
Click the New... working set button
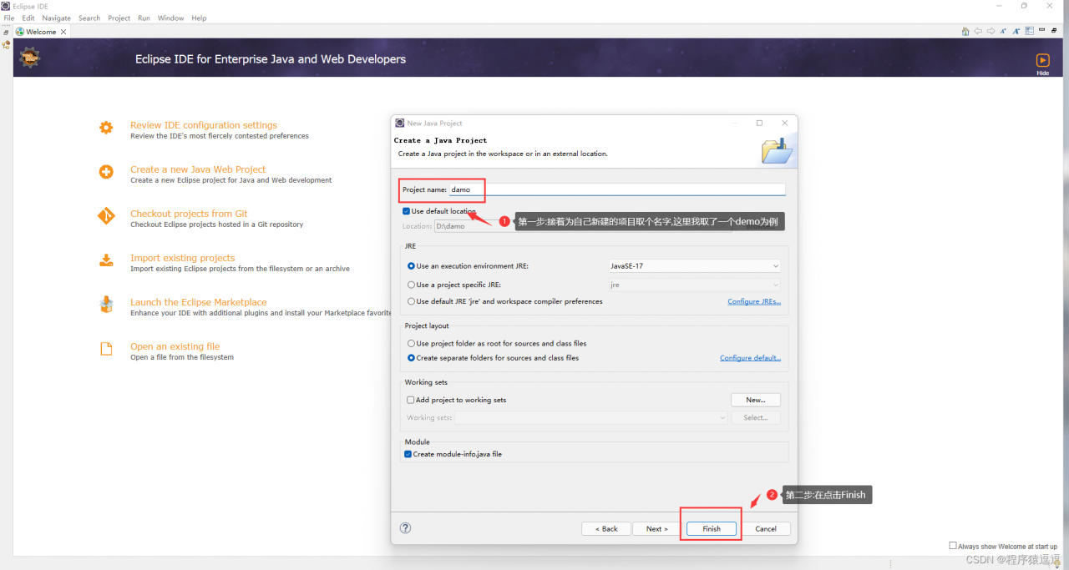point(756,400)
